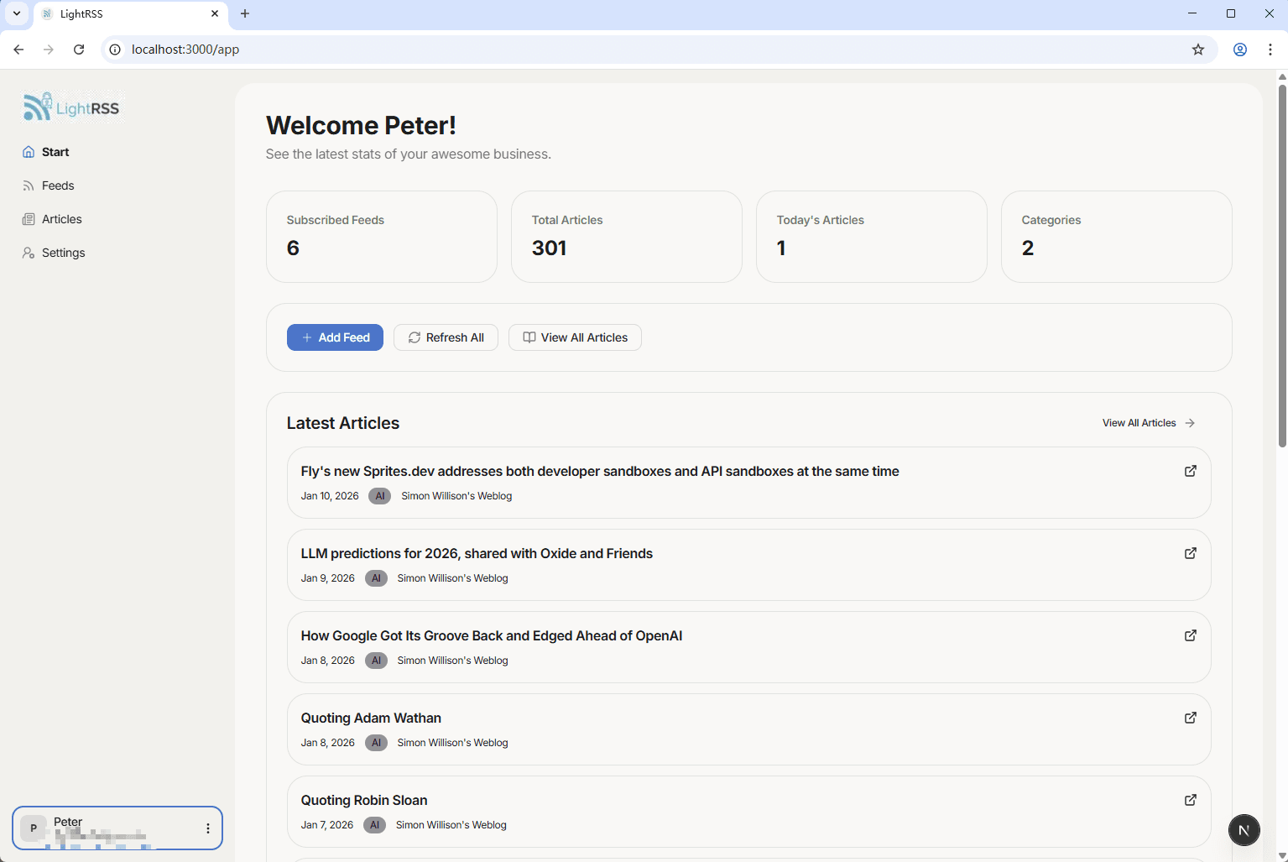
Task: Click the AI badge on LLM predictions article
Action: tap(376, 577)
